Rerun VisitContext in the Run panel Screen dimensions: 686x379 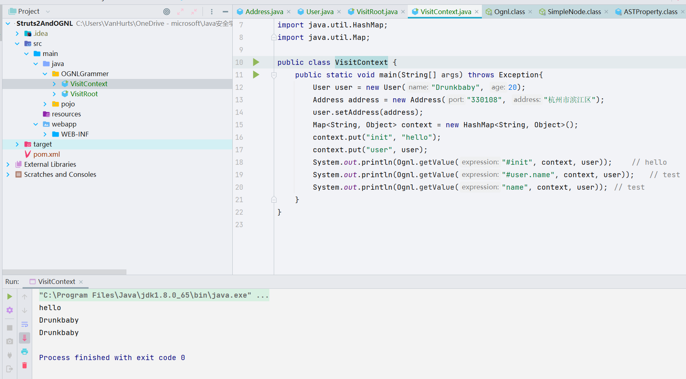point(10,296)
